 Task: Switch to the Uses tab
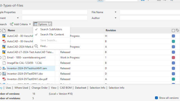tap(8, 88)
